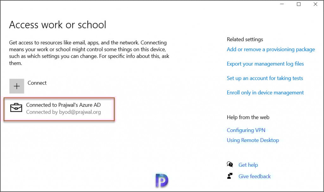Maximize the settings window
This screenshot has height=192, width=324.
[299, 4]
